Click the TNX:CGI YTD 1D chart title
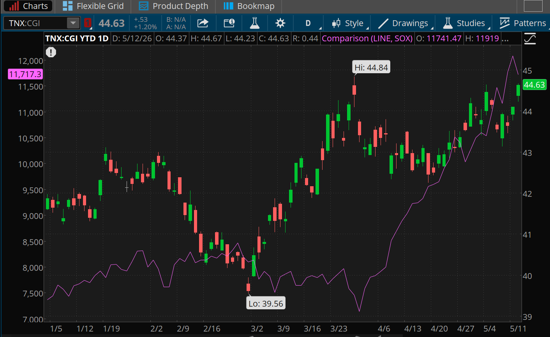 (77, 39)
